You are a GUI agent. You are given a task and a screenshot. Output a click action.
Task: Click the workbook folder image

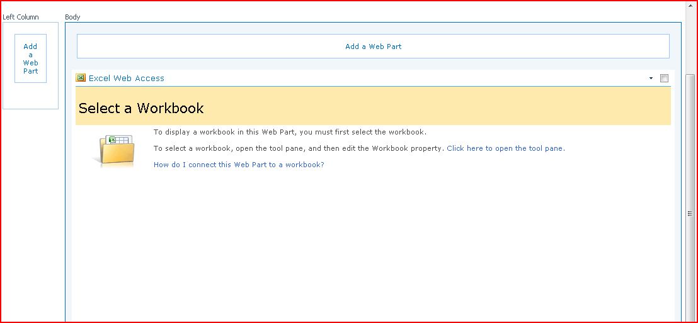click(114, 151)
